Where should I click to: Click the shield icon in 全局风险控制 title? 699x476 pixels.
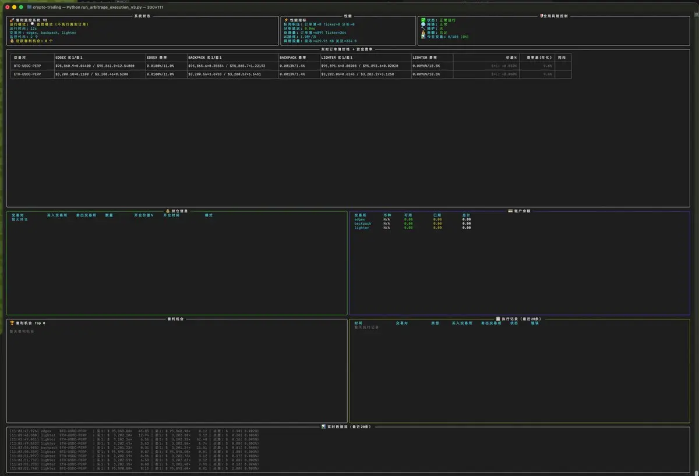tap(541, 16)
